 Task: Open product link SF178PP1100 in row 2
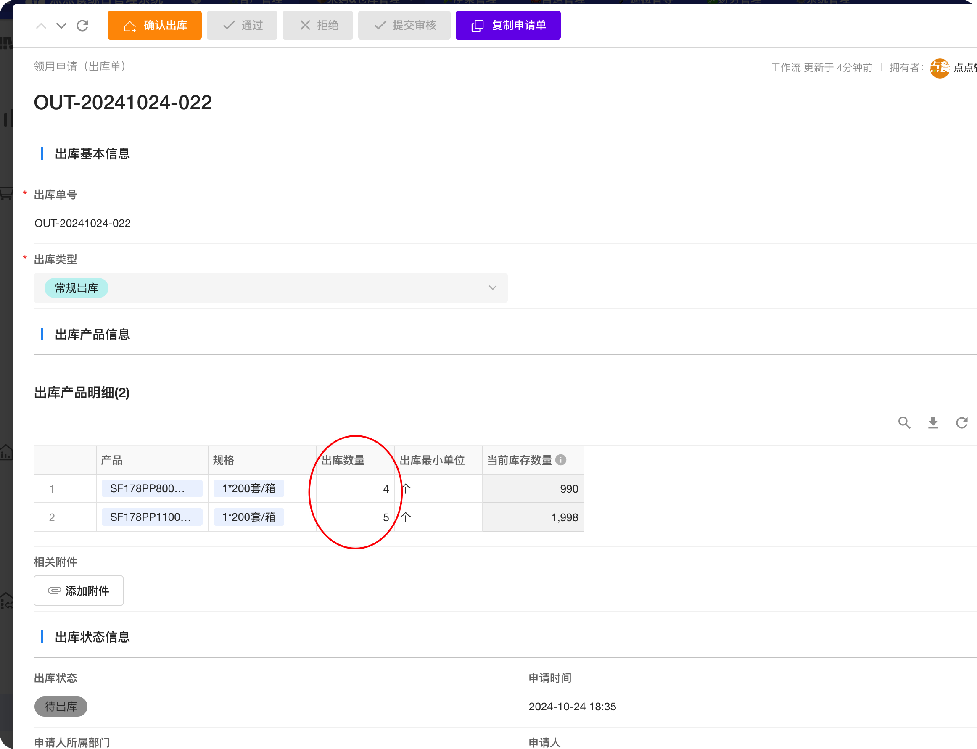tap(152, 517)
